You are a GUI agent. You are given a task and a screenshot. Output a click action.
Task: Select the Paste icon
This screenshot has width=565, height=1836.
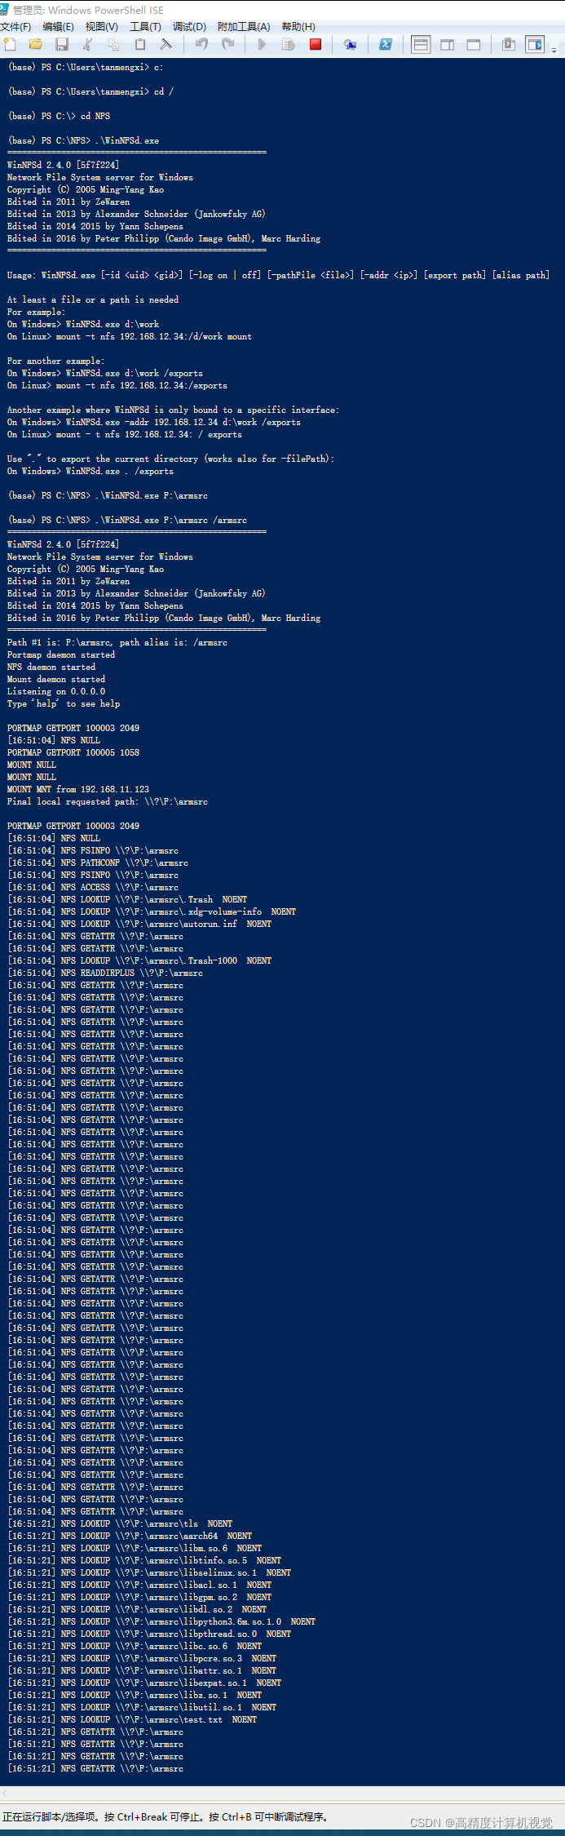139,45
